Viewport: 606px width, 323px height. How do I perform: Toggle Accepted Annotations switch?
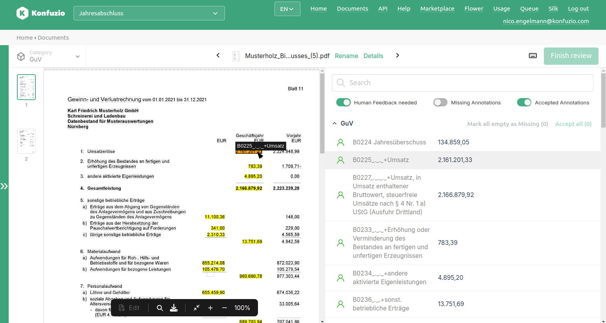pos(524,102)
